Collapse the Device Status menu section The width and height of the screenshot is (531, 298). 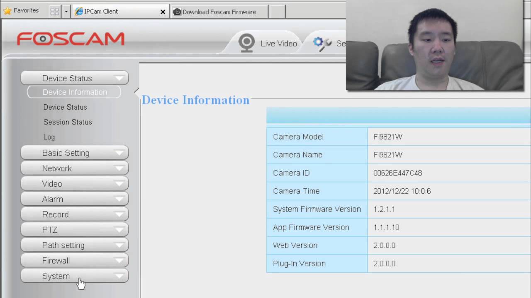75,78
